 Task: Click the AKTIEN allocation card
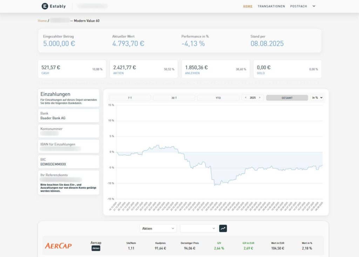pos(144,69)
